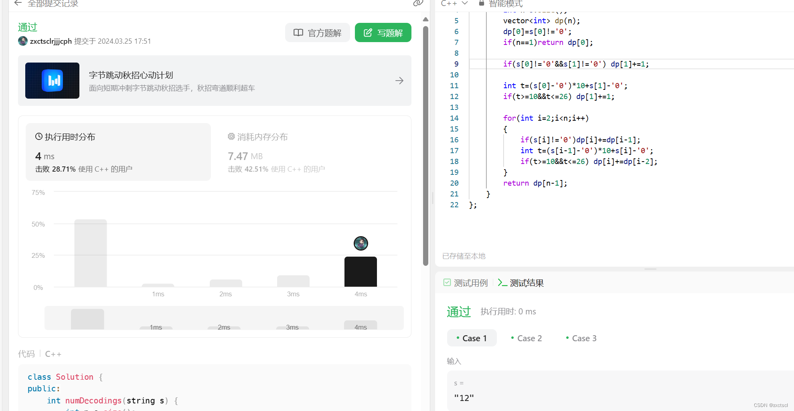Select the runtime distribution (执行用时分布) card
This screenshot has height=411, width=794.
point(118,152)
